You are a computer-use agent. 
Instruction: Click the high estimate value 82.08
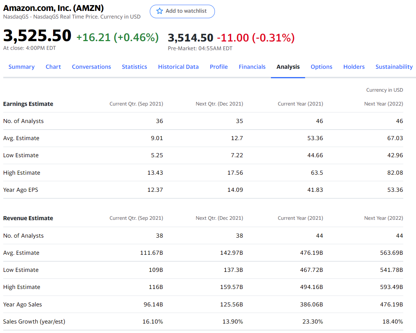[395, 173]
